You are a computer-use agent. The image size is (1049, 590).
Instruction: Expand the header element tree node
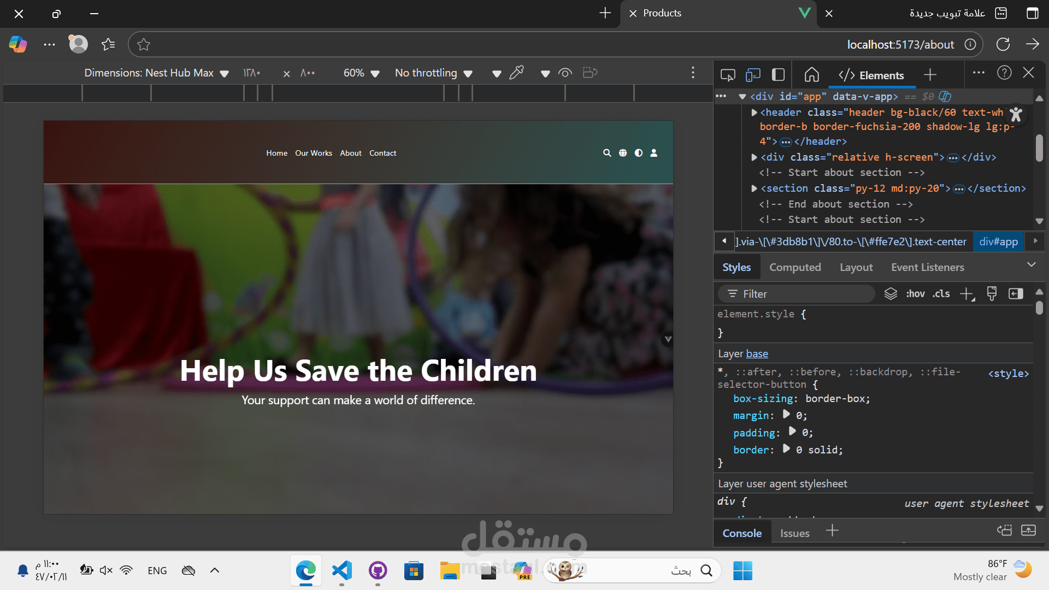point(754,113)
